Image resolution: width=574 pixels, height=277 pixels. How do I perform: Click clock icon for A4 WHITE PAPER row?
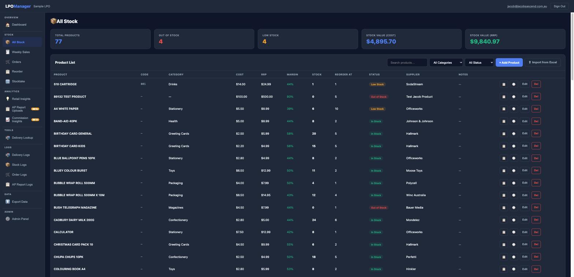pos(514,109)
